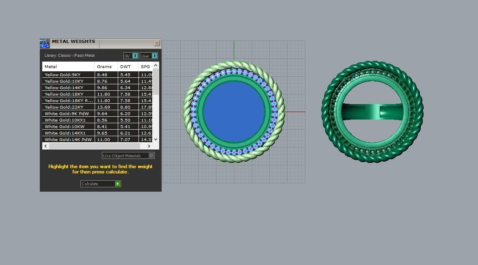Click the ring shank in perspective view

click(372, 112)
